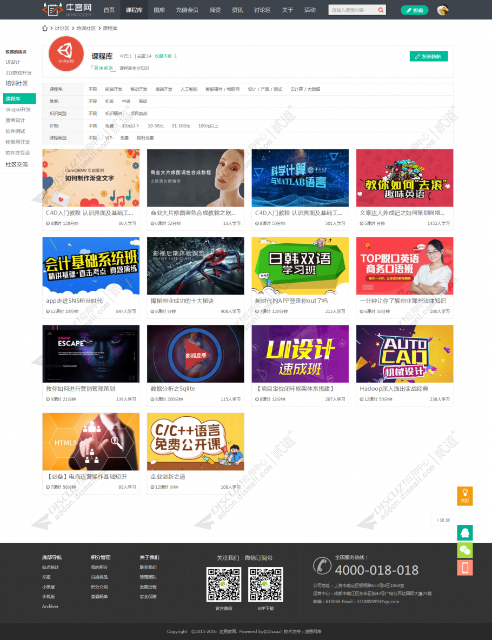Screen dimensions: 492x640
Task: Click the 投稿 submit button
Action: click(415, 10)
